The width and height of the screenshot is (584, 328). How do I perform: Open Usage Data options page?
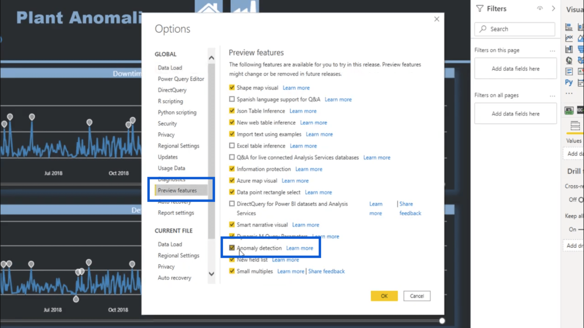coord(171,168)
